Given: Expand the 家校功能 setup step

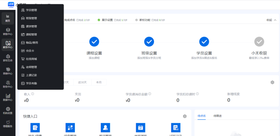Looking at the screenshot, I should click(x=145, y=20).
